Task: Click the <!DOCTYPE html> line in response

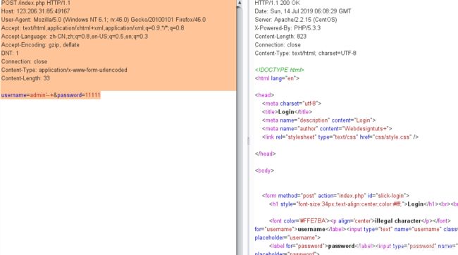Action: (279, 70)
